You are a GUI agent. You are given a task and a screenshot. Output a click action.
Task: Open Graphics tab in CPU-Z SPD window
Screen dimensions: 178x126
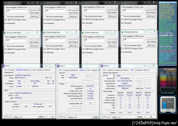(139, 70)
